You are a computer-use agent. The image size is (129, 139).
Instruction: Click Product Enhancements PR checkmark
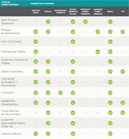point(123,32)
